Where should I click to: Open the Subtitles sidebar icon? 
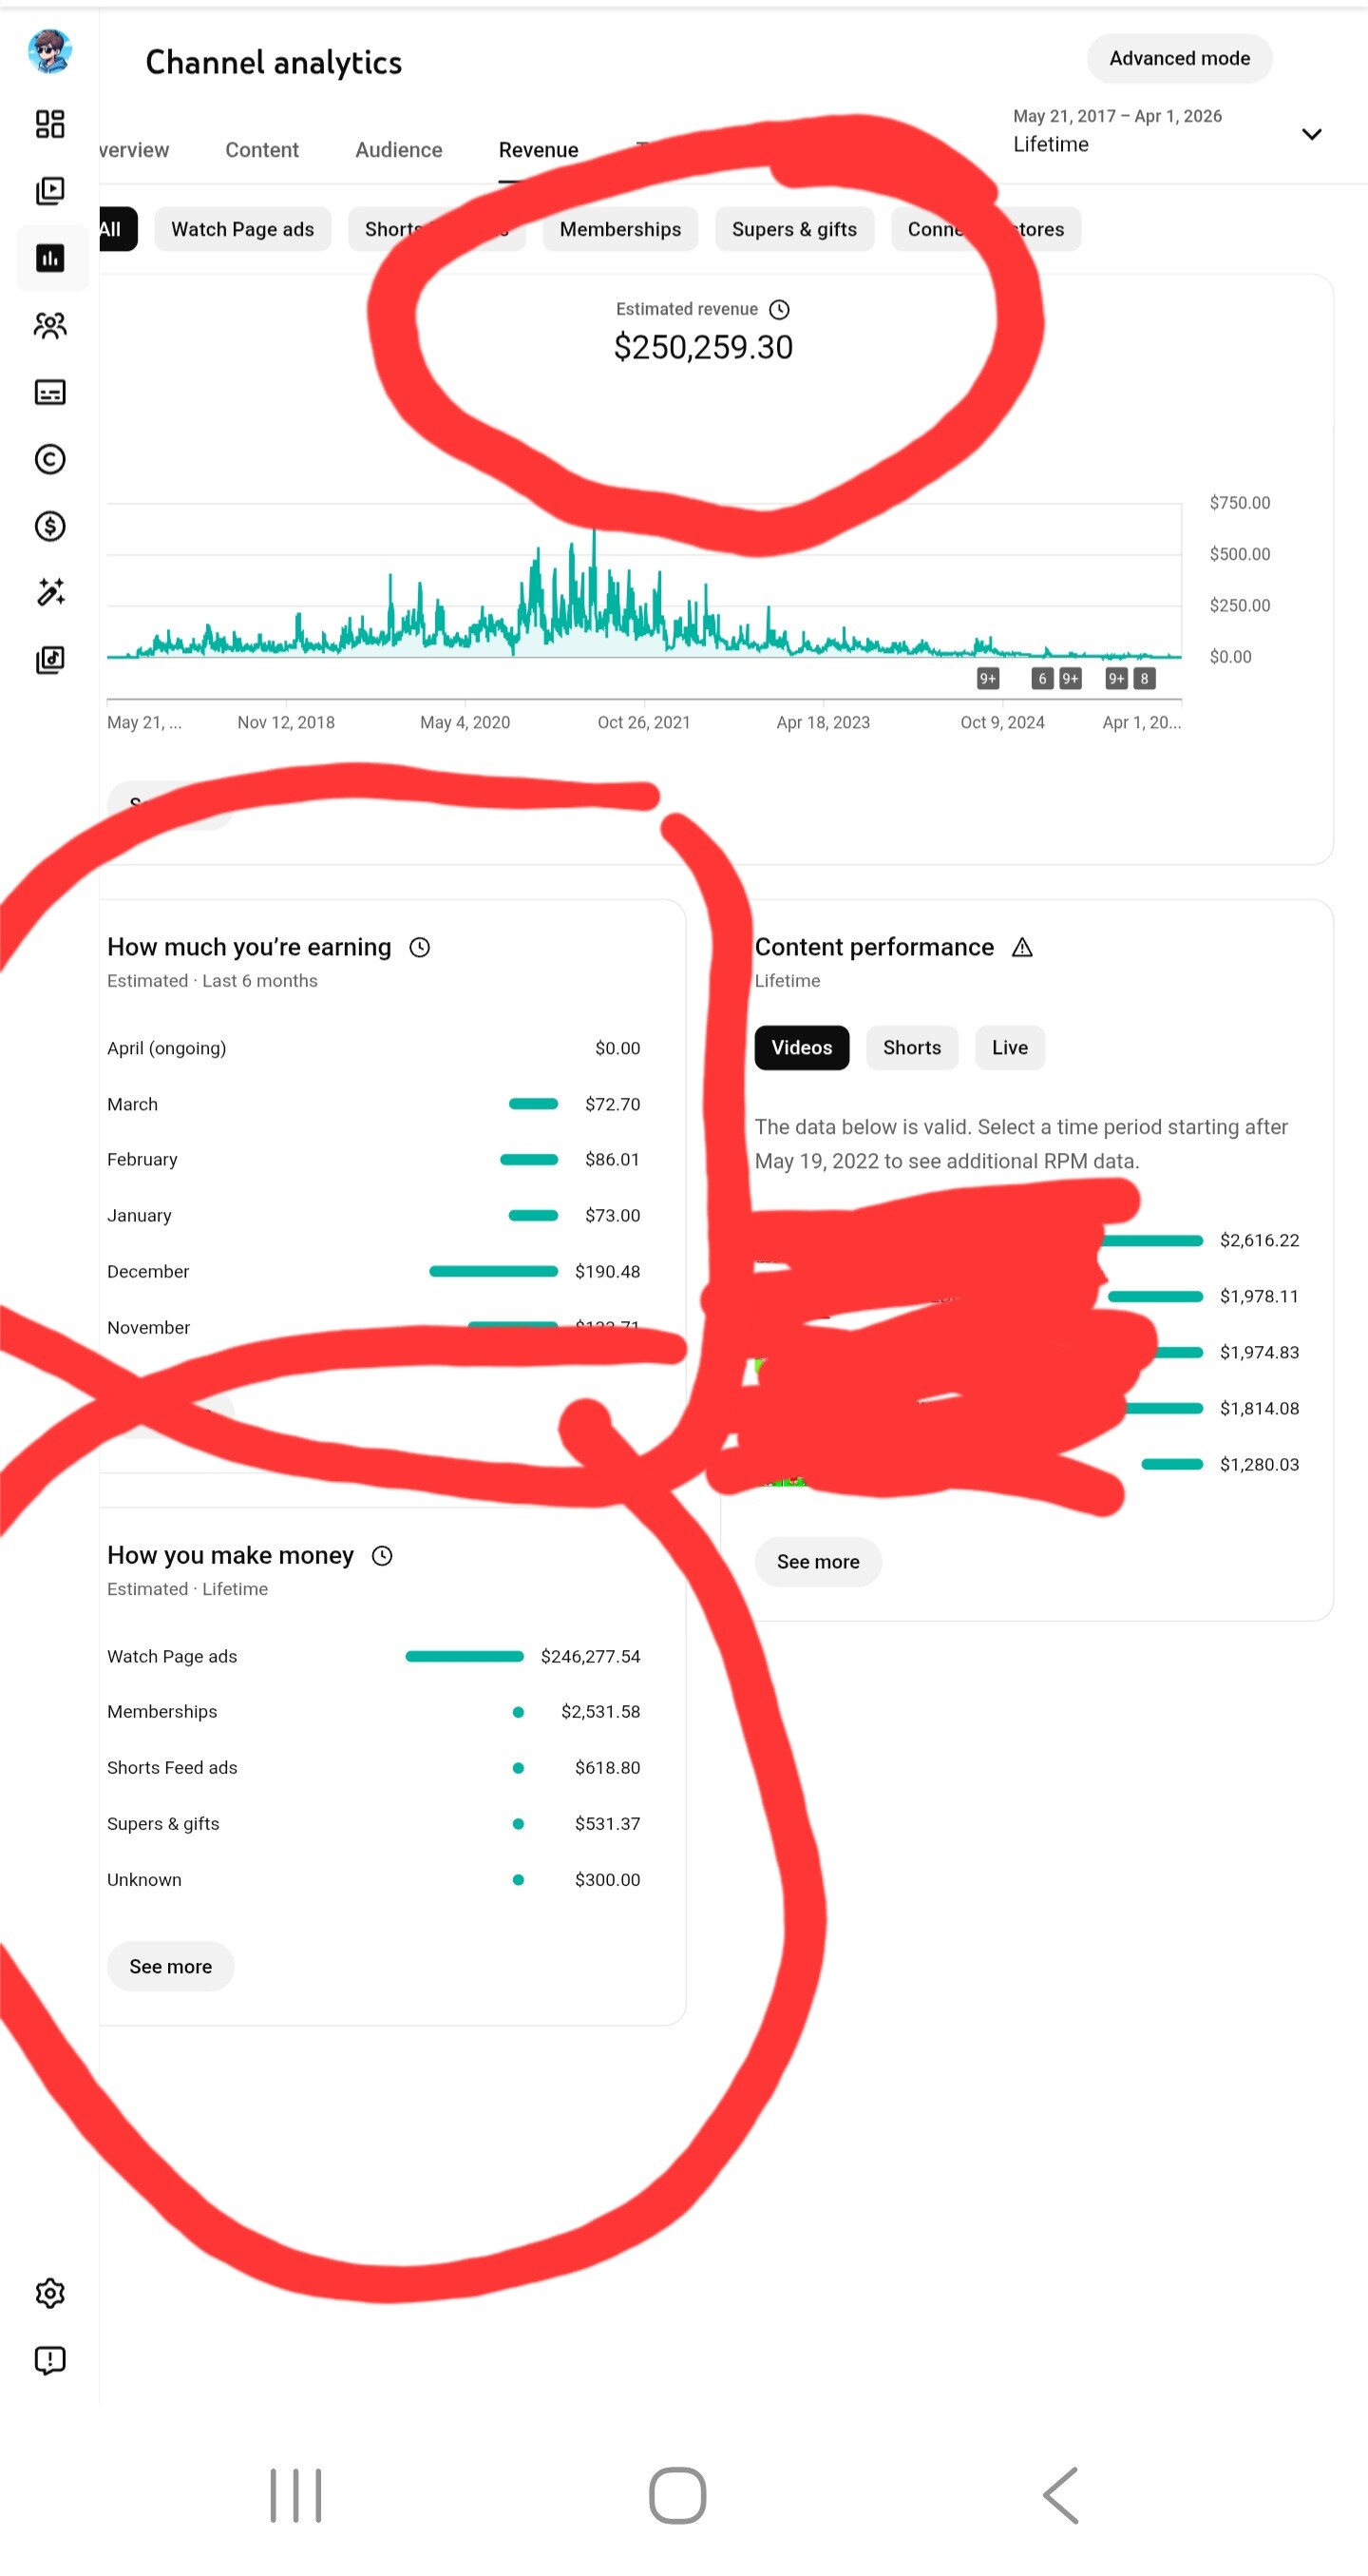point(50,392)
